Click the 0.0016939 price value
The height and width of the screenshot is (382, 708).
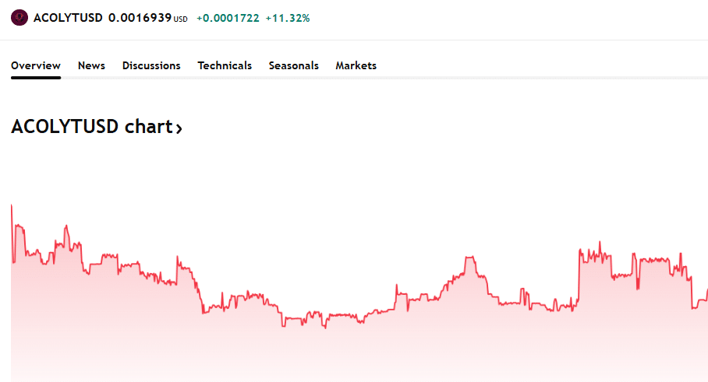140,17
